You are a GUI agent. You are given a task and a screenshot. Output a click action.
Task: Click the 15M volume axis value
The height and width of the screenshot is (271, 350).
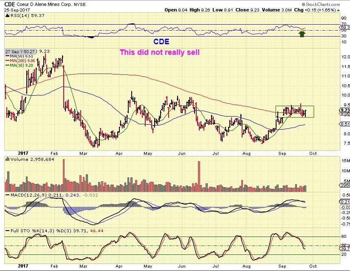[345, 160]
